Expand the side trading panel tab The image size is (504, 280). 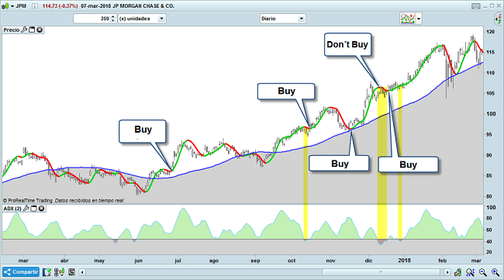499,19
